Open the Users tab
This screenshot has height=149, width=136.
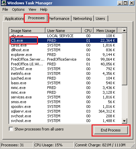(100, 19)
